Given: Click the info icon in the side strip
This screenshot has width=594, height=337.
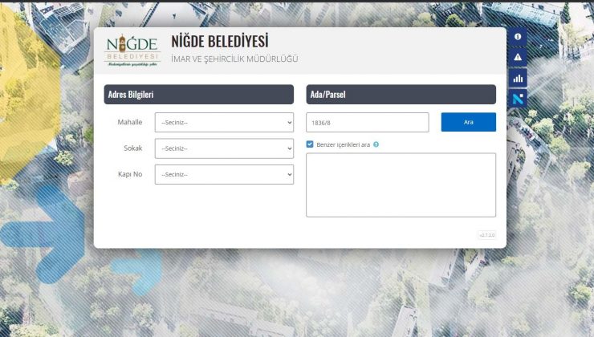Looking at the screenshot, I should [x=518, y=37].
